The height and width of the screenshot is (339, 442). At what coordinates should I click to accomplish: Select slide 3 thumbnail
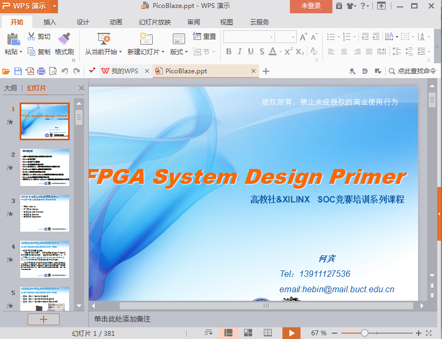45,213
